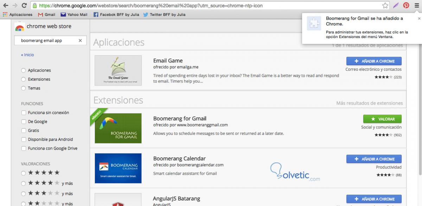Image resolution: width=422 pixels, height=206 pixels.
Task: Click VALORAR for Boomerang for Gmail
Action: click(x=382, y=119)
